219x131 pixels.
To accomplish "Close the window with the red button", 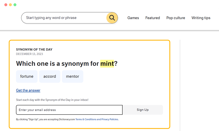I will [6, 5].
